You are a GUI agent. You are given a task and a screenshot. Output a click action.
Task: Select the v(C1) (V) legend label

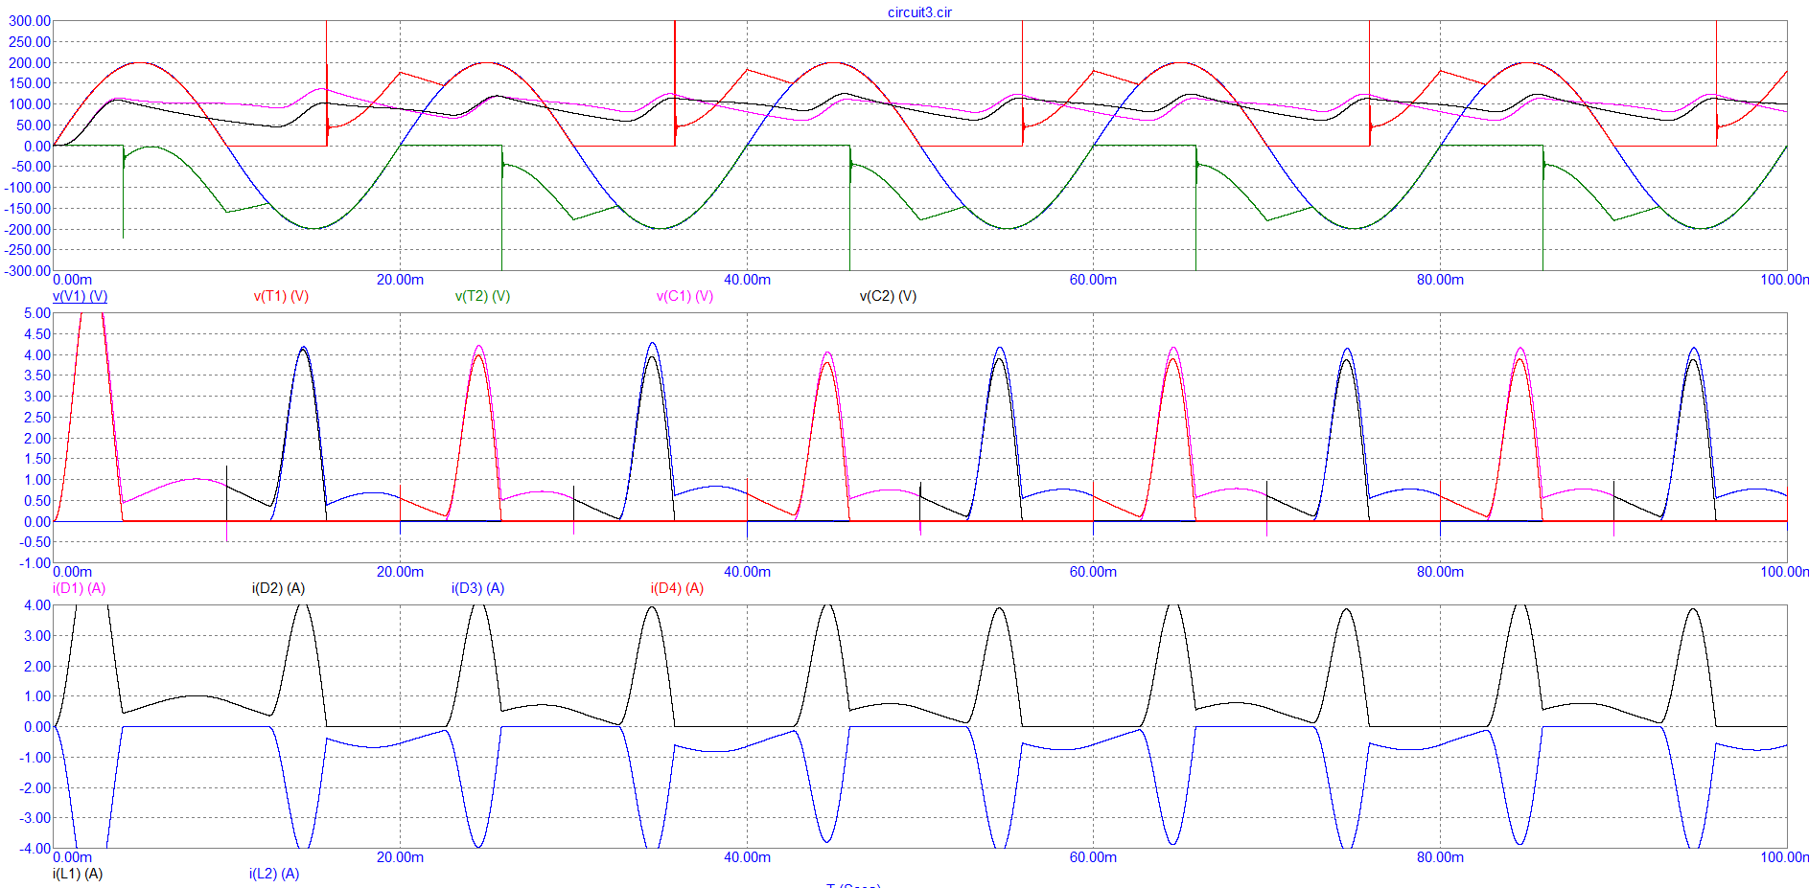(684, 296)
